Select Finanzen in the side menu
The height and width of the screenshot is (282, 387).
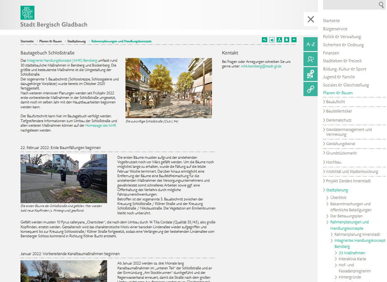pyautogui.click(x=331, y=53)
